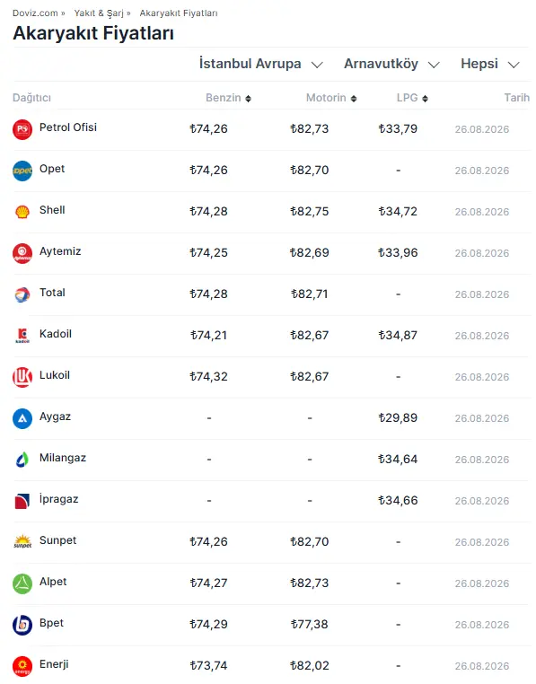This screenshot has width=536, height=684.
Task: Sort by the Benzin column
Action: [x=228, y=98]
